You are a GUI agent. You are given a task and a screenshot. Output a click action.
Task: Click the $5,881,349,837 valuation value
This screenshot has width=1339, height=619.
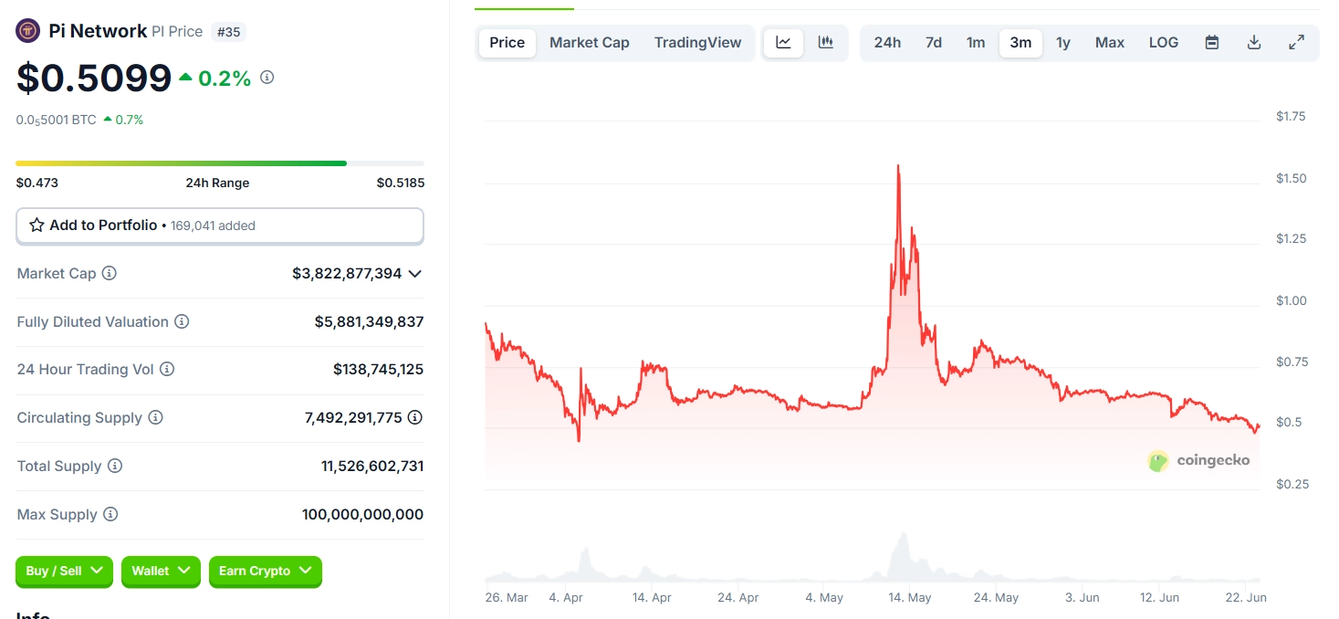pyautogui.click(x=369, y=321)
